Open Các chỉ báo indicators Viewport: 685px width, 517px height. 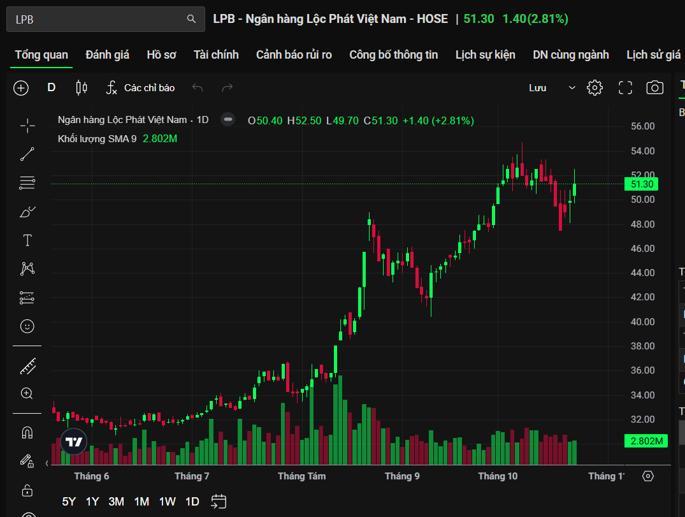[x=141, y=88]
